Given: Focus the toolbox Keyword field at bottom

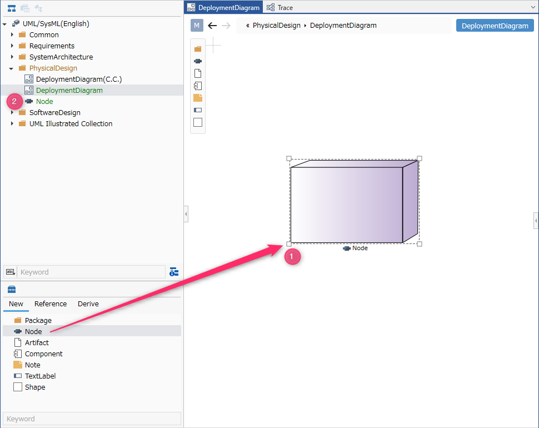Looking at the screenshot, I should 92,419.
